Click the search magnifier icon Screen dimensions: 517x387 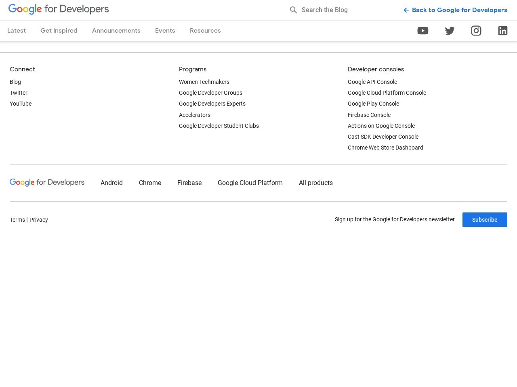(294, 10)
